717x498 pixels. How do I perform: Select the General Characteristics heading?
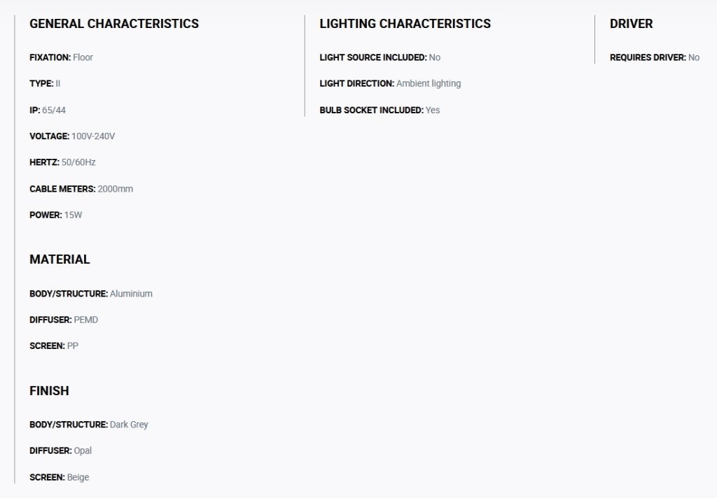[114, 24]
